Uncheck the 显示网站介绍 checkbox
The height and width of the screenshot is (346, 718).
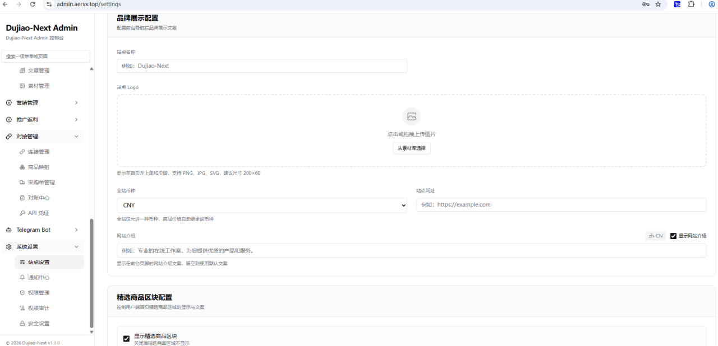[x=673, y=236]
